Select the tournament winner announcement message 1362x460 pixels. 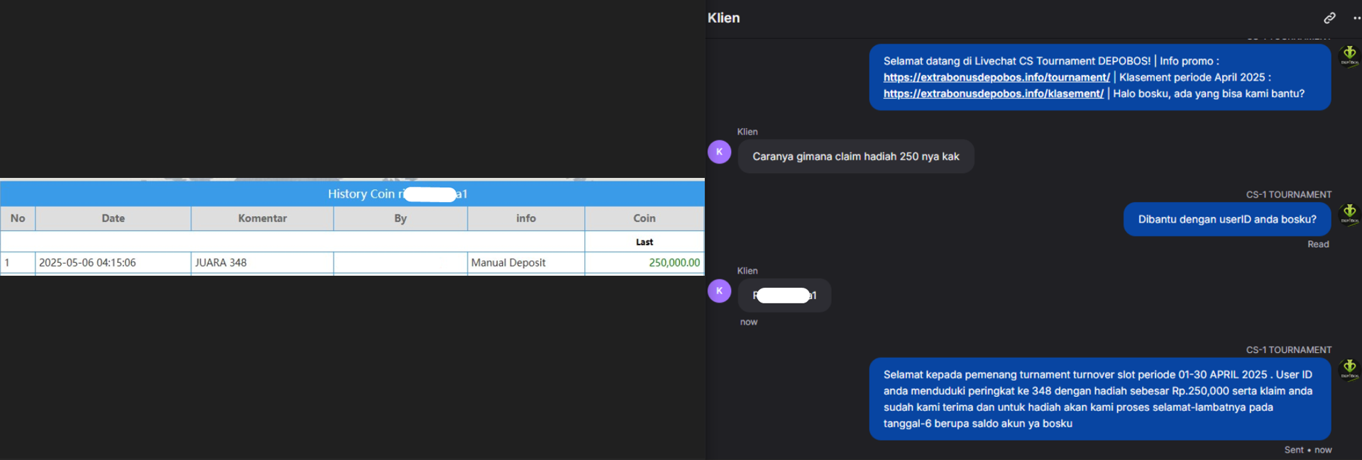(x=1099, y=399)
